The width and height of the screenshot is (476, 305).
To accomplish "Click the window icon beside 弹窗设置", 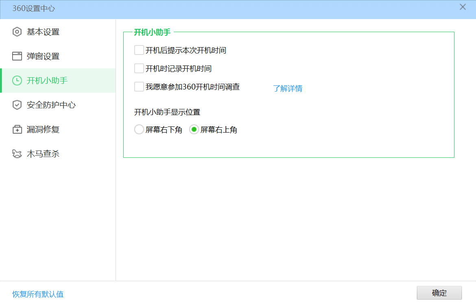I will point(17,56).
